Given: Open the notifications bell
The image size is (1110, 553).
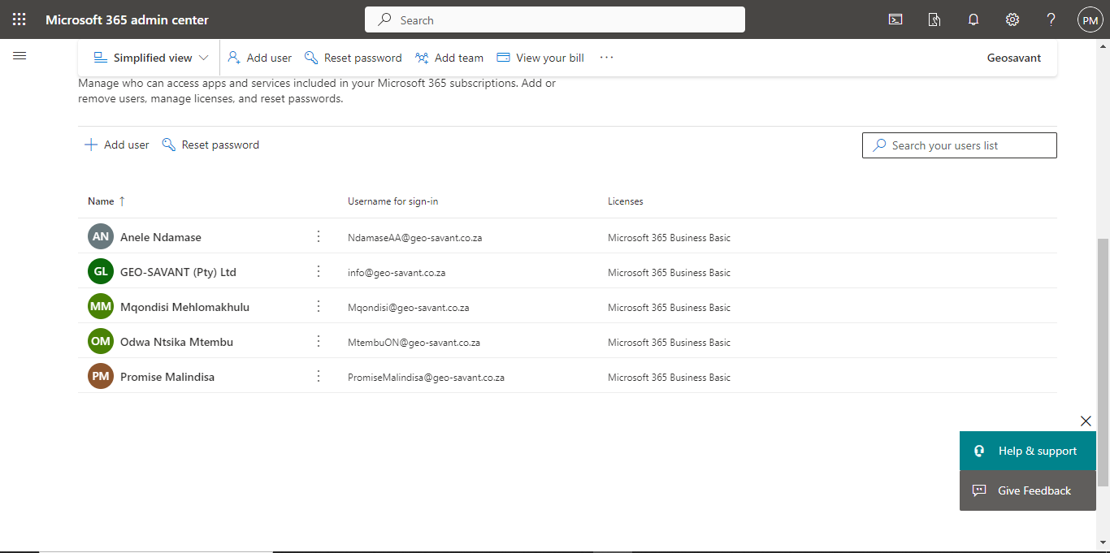Looking at the screenshot, I should point(973,19).
